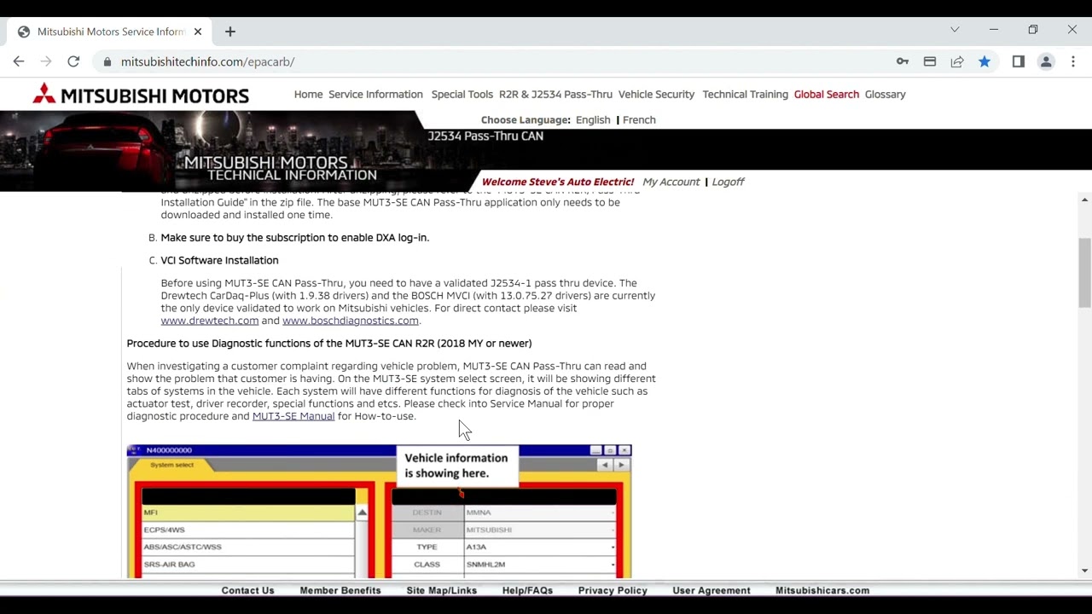The width and height of the screenshot is (1092, 614).
Task: Click the Mitsubishi Motors logo
Action: [141, 95]
